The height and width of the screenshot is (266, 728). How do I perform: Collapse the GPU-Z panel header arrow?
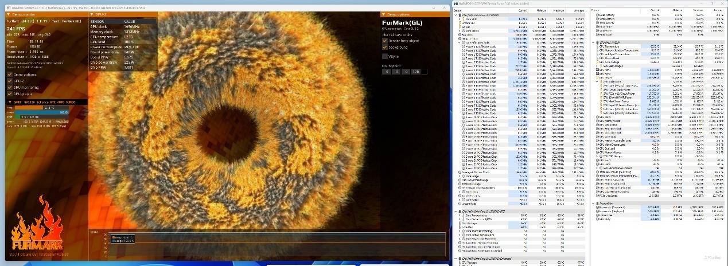pos(92,15)
